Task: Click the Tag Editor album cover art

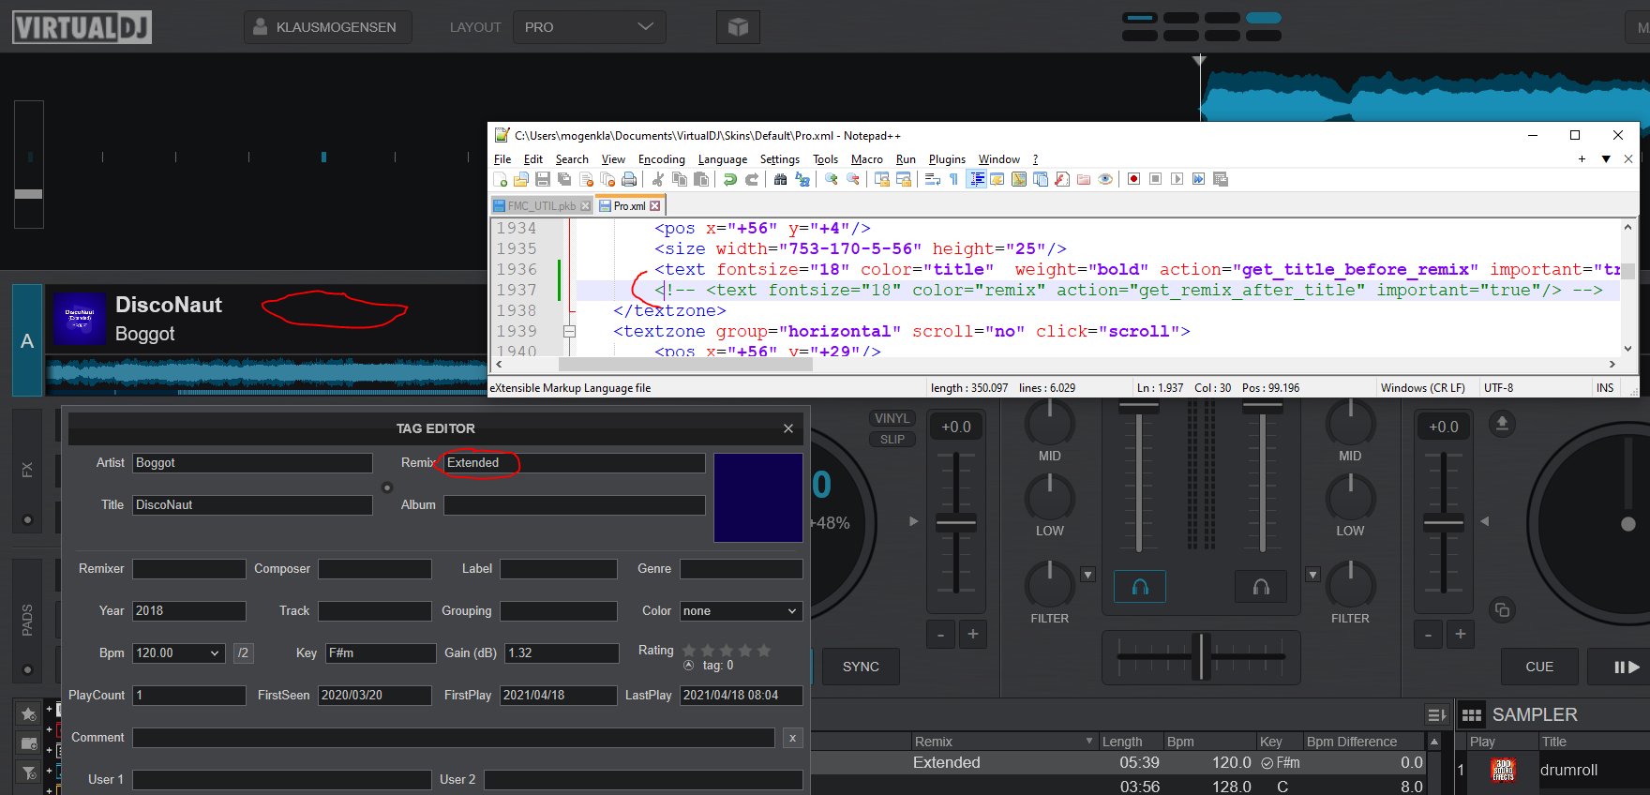Action: pos(758,498)
